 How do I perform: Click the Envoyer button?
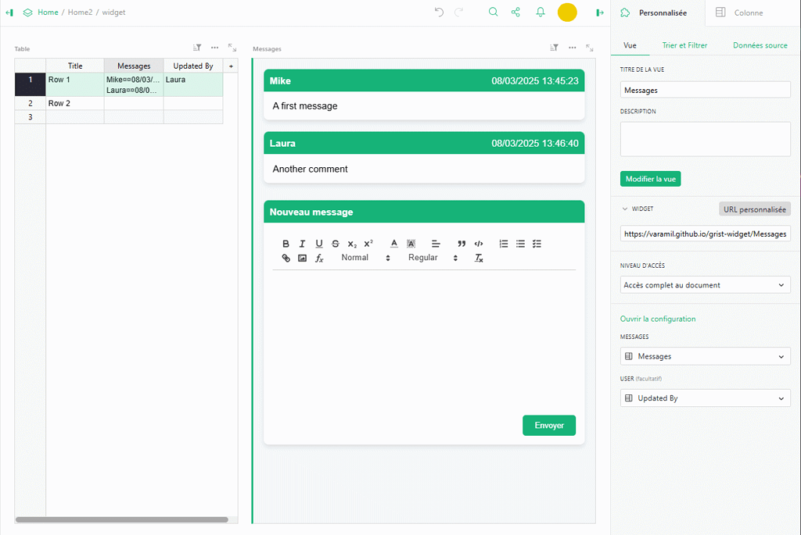click(548, 425)
